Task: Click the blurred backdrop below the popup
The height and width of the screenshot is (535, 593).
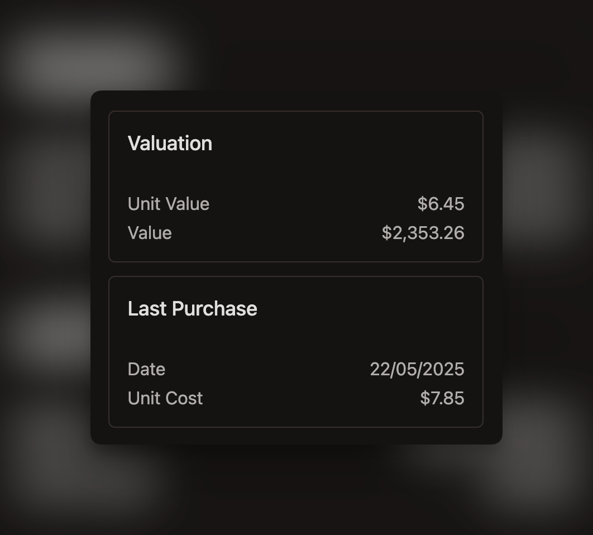Action: tap(296, 491)
